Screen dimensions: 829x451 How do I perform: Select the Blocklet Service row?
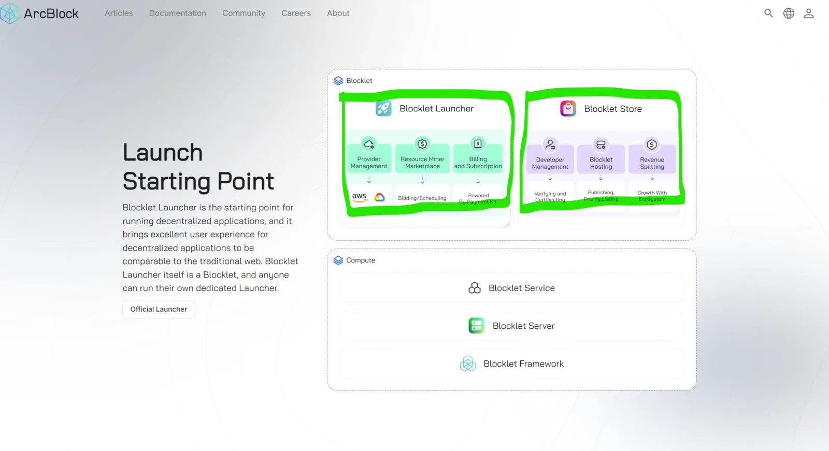pyautogui.click(x=512, y=288)
